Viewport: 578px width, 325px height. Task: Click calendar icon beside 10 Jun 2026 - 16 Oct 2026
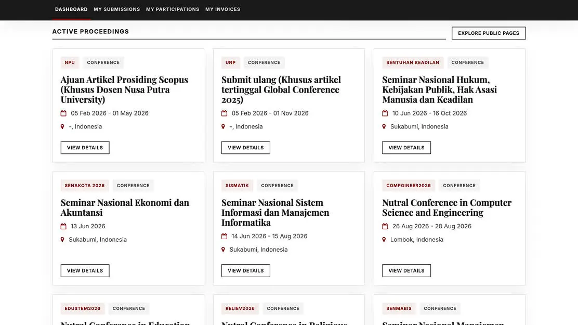coord(385,113)
